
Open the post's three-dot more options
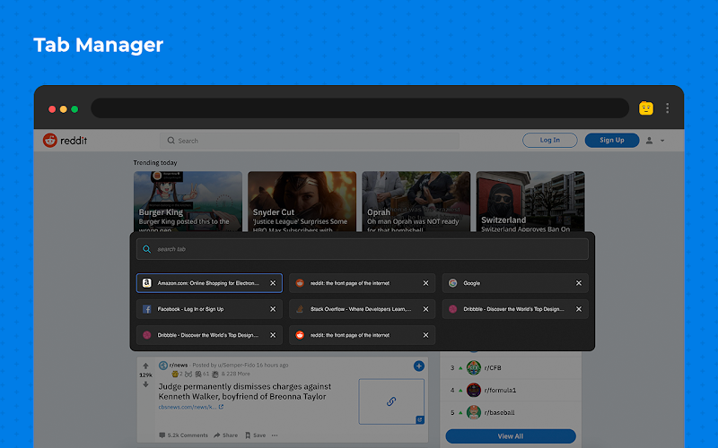click(275, 435)
